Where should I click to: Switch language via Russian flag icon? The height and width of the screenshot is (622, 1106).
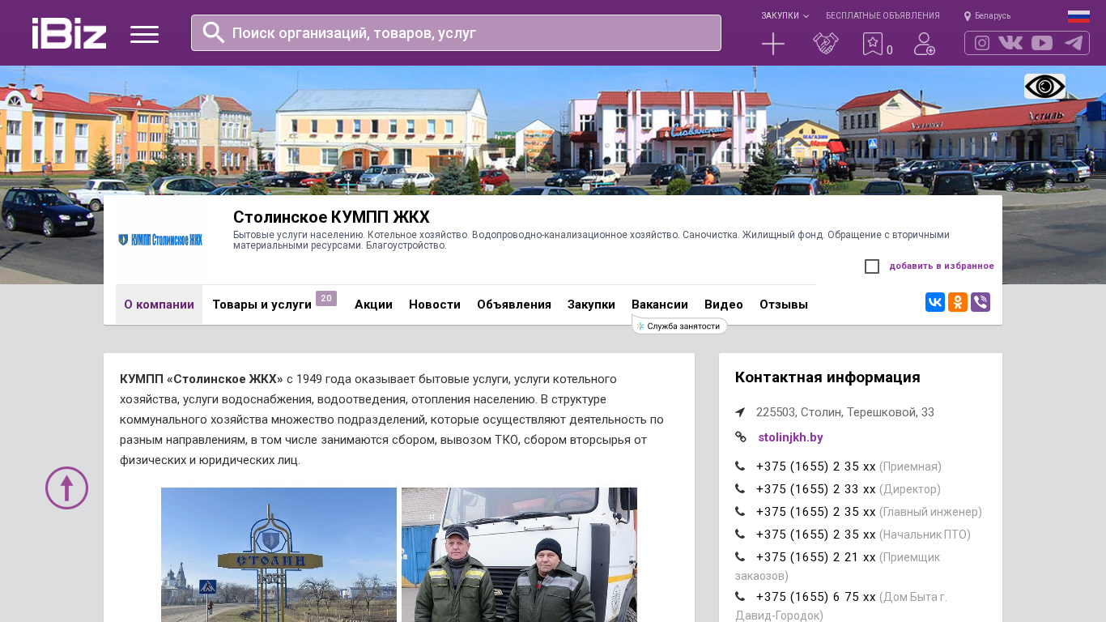click(x=1078, y=16)
